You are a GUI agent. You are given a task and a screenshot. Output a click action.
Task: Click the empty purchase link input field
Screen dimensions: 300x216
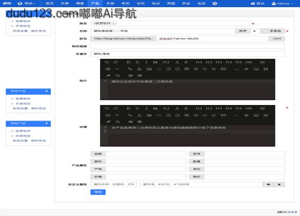(x=188, y=46)
